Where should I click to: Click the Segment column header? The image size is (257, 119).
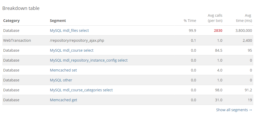(58, 21)
